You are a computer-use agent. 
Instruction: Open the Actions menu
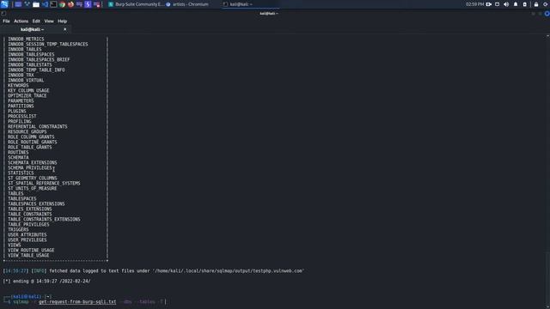tap(21, 21)
